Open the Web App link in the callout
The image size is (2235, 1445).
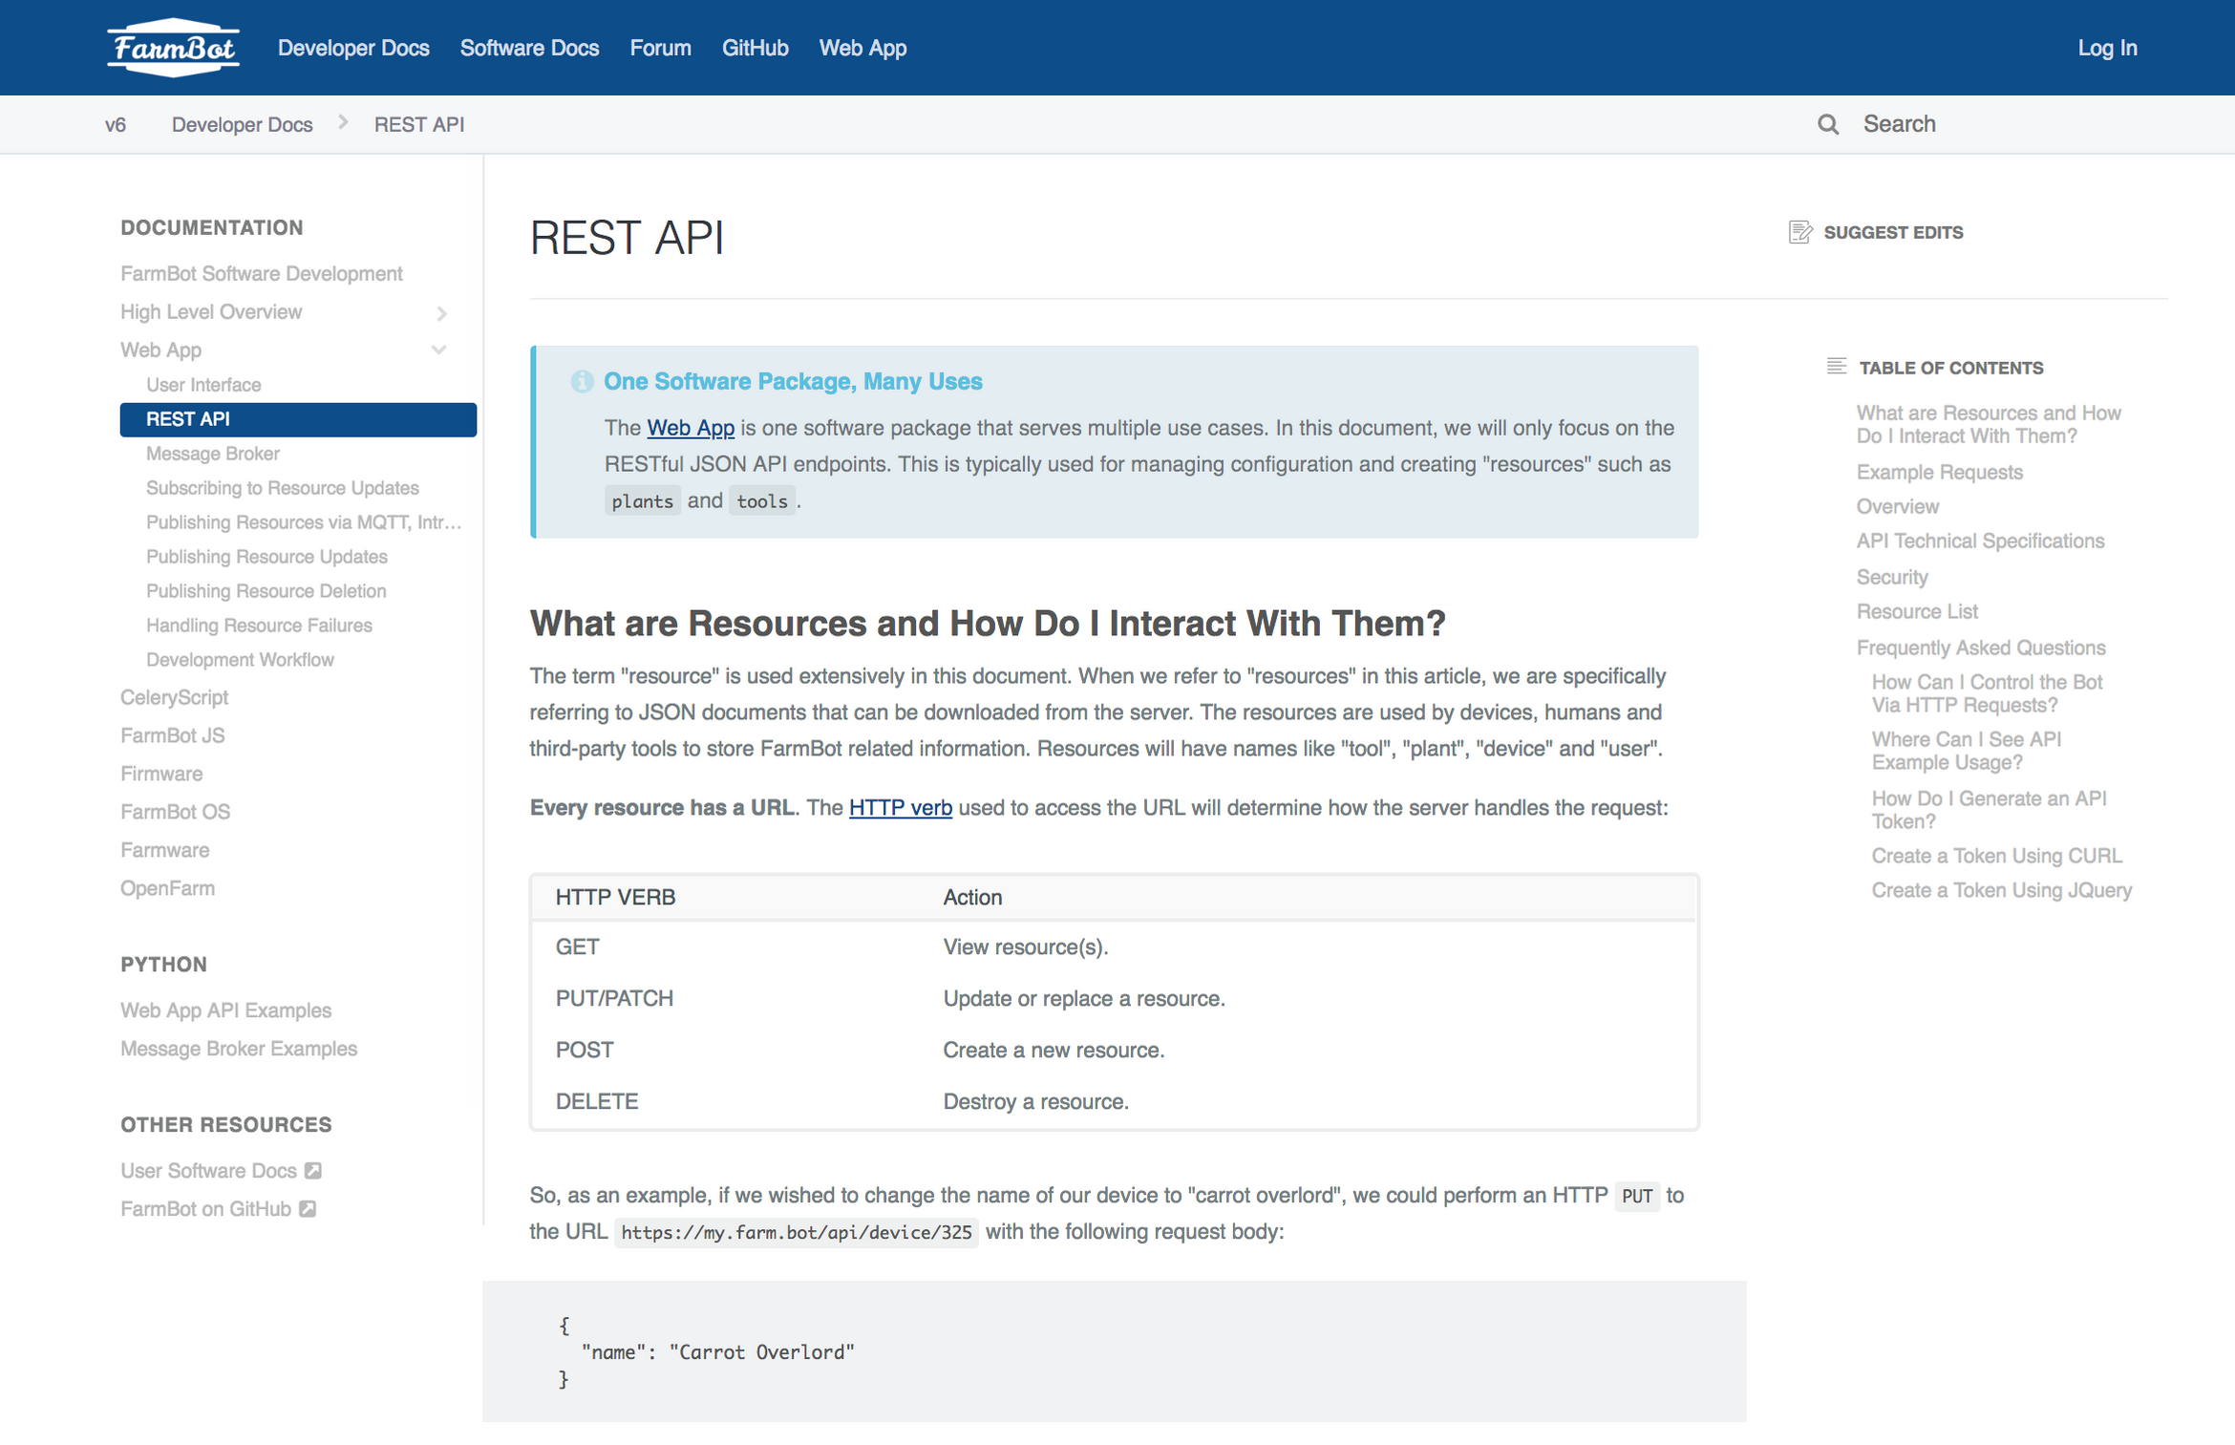click(691, 428)
